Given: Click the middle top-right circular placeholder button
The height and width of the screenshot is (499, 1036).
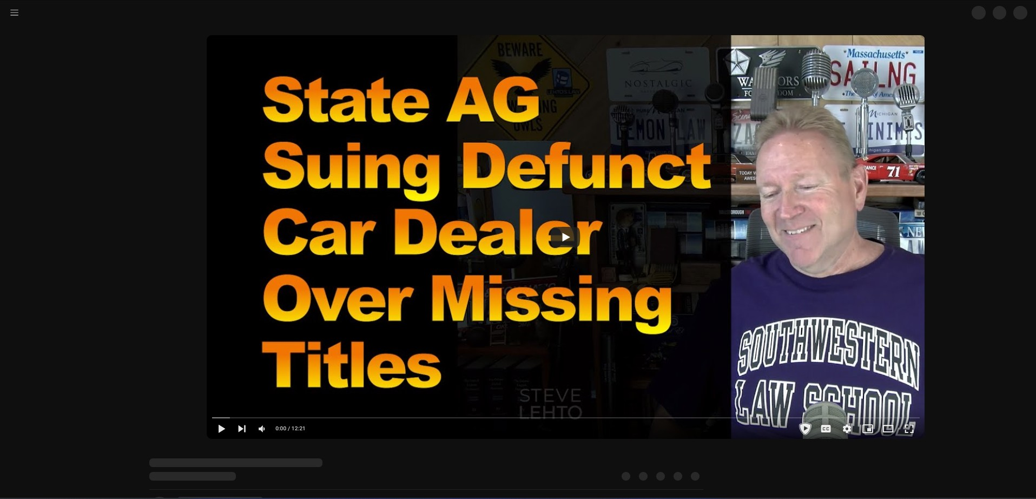Looking at the screenshot, I should pyautogui.click(x=999, y=13).
